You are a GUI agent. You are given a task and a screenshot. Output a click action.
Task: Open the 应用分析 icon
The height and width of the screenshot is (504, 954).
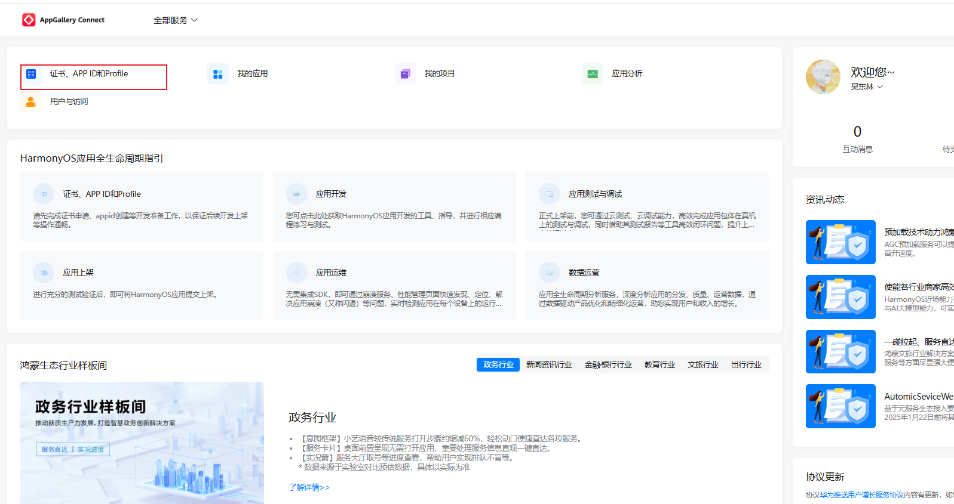pyautogui.click(x=593, y=74)
